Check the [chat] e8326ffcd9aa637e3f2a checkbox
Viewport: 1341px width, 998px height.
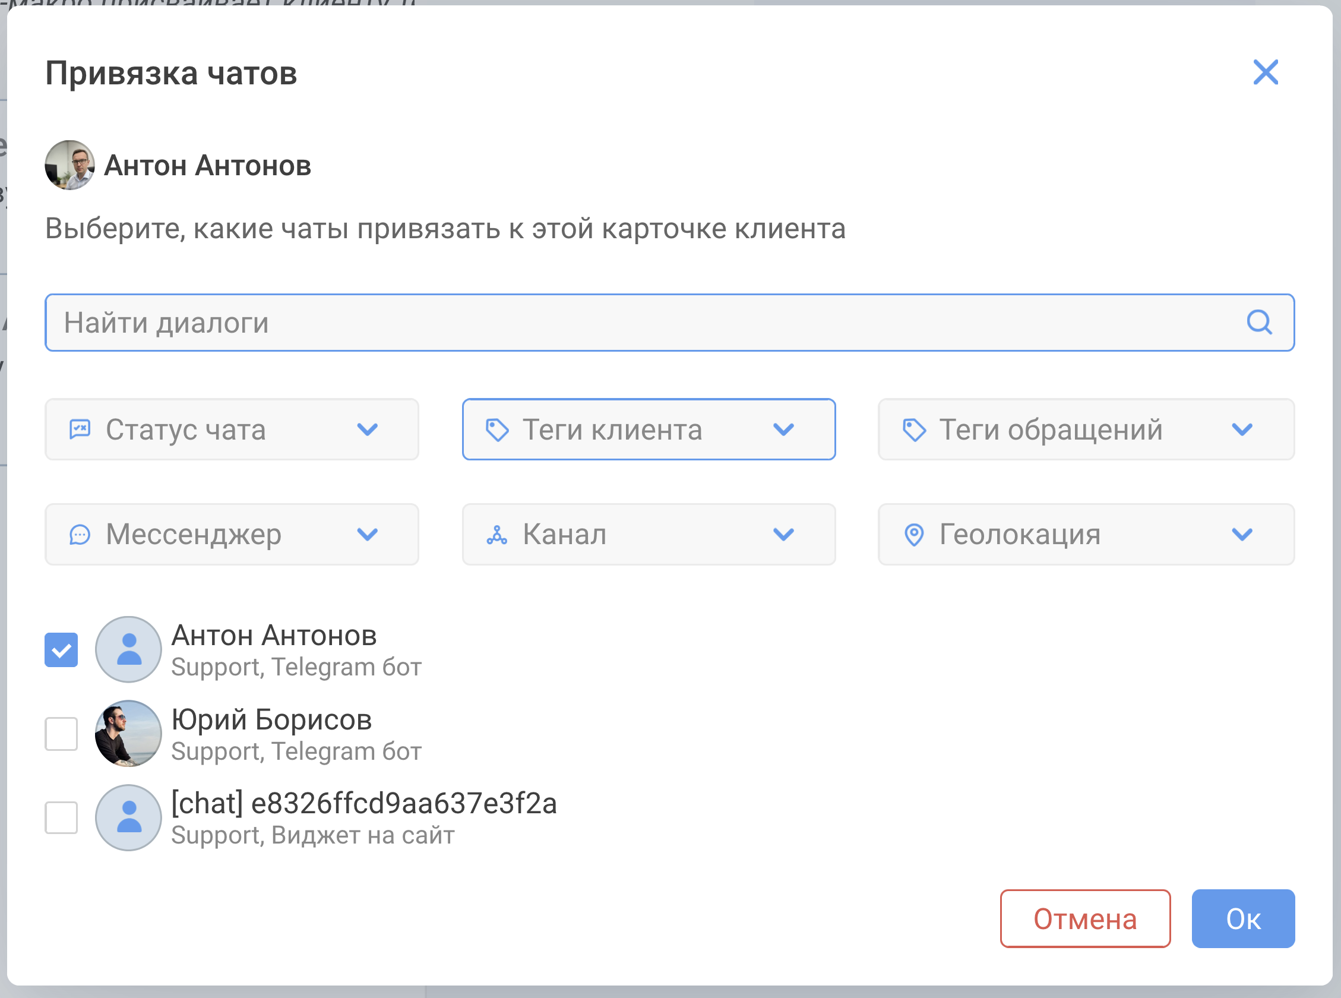coord(62,817)
